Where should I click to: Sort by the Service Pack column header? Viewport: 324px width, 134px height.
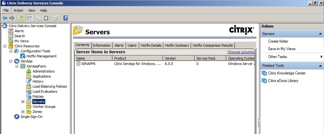coord(210,58)
